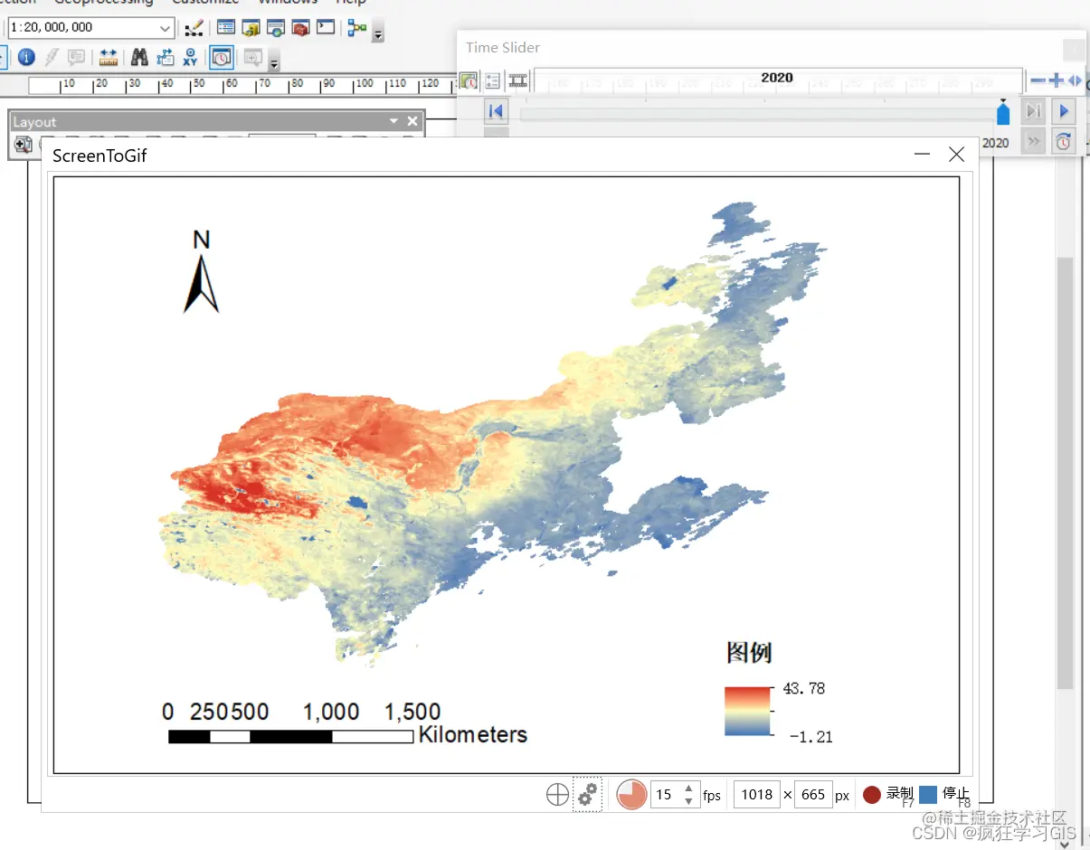The image size is (1090, 850).
Task: Click legend maximum value 43.78
Action: point(804,689)
